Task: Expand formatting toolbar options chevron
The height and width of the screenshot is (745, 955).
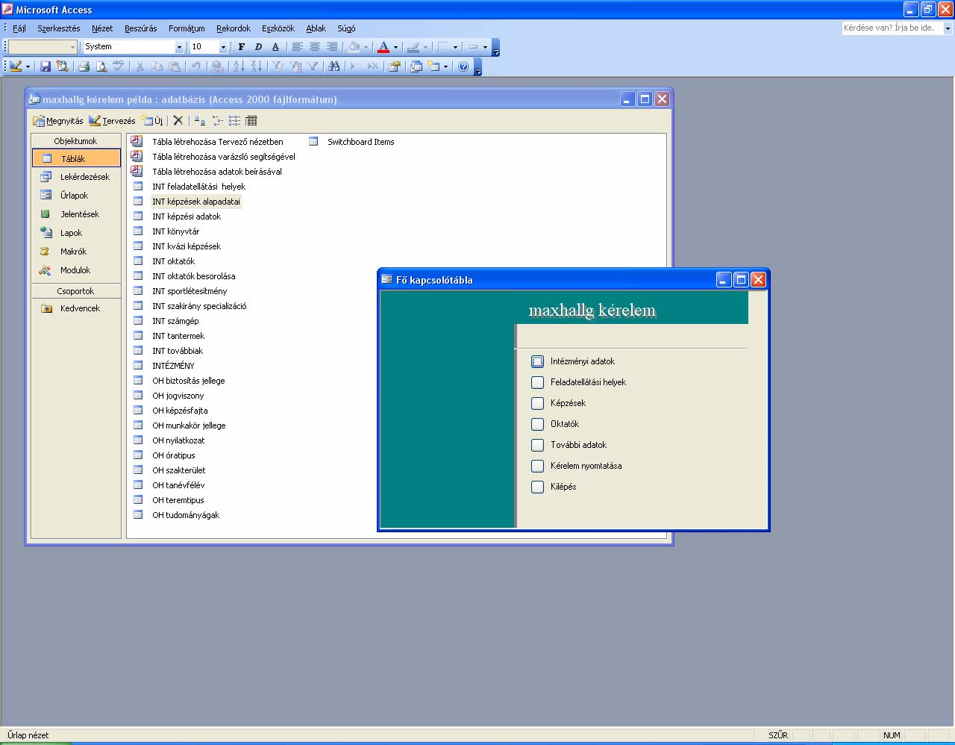Action: [496, 48]
